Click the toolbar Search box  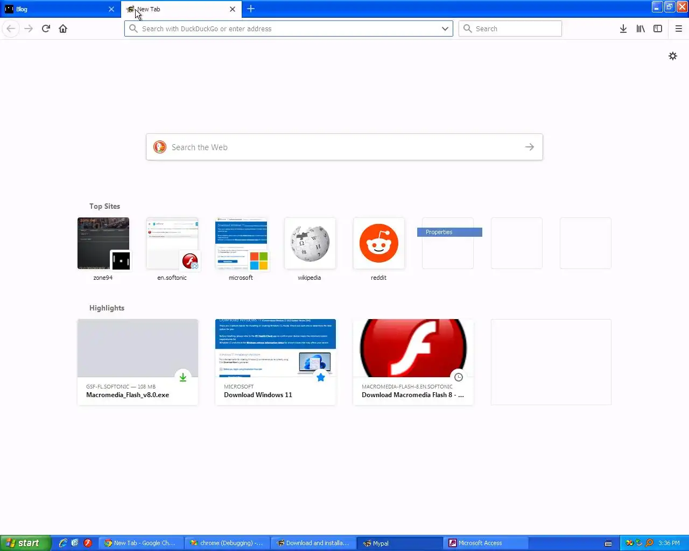pyautogui.click(x=510, y=29)
